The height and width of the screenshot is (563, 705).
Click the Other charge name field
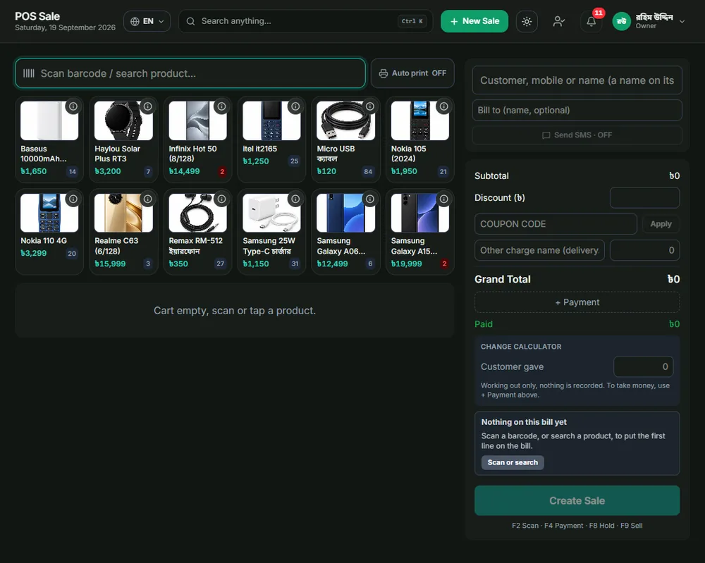[539, 250]
